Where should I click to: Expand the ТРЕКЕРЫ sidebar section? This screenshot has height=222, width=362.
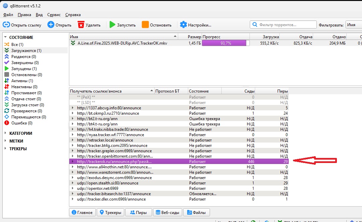coord(6,149)
